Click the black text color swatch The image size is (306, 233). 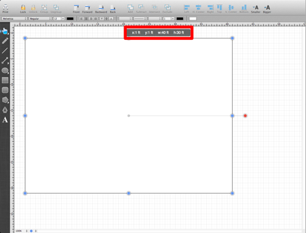pos(70,19)
